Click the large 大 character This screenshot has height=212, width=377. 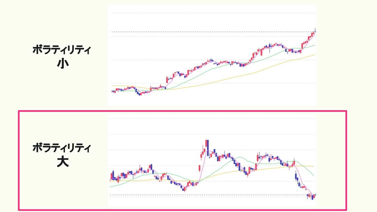(63, 162)
